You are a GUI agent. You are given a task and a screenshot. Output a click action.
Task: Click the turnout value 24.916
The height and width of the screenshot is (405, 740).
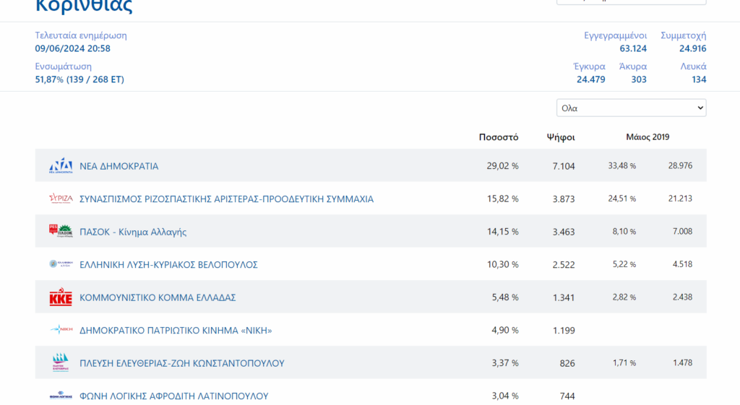click(x=693, y=48)
